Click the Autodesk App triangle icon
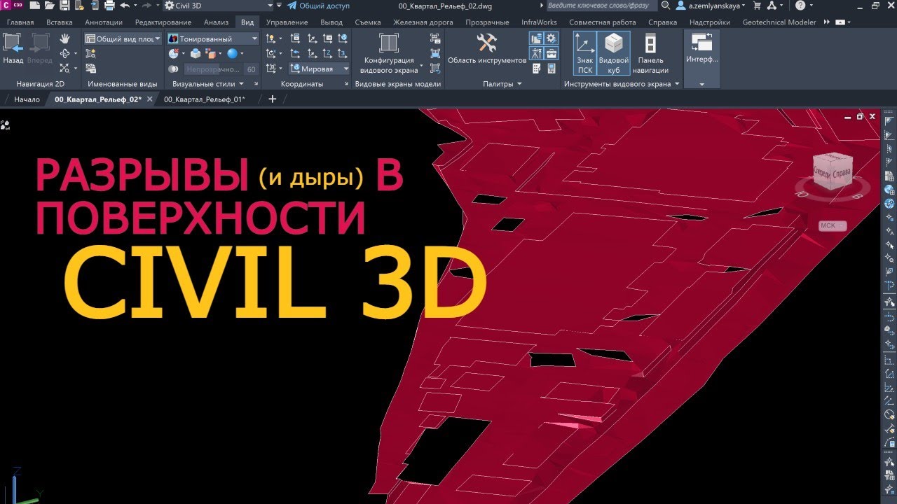Image resolution: width=897 pixels, height=504 pixels. point(772,6)
